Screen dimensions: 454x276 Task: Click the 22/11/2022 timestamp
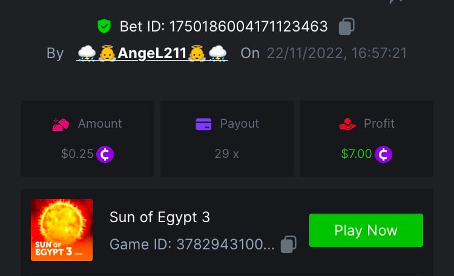point(338,53)
